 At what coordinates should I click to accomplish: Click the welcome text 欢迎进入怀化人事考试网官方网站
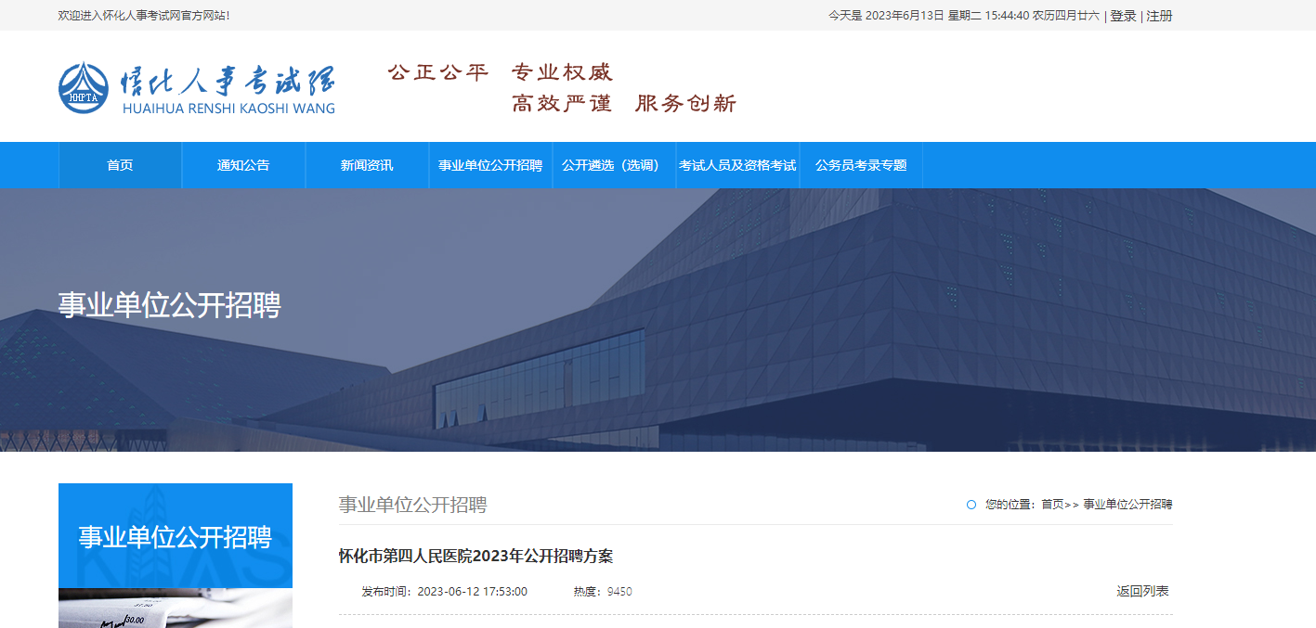click(x=144, y=16)
